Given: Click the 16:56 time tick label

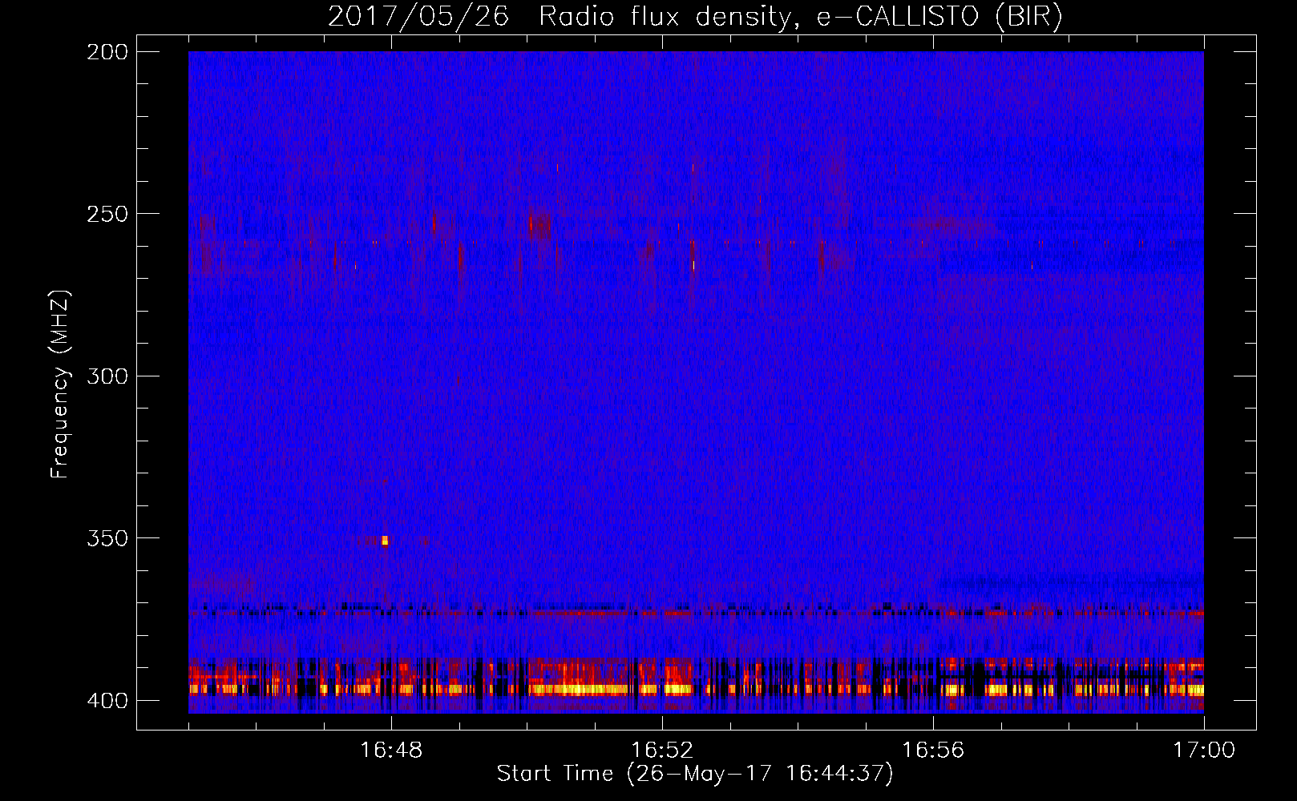Looking at the screenshot, I should [x=933, y=751].
